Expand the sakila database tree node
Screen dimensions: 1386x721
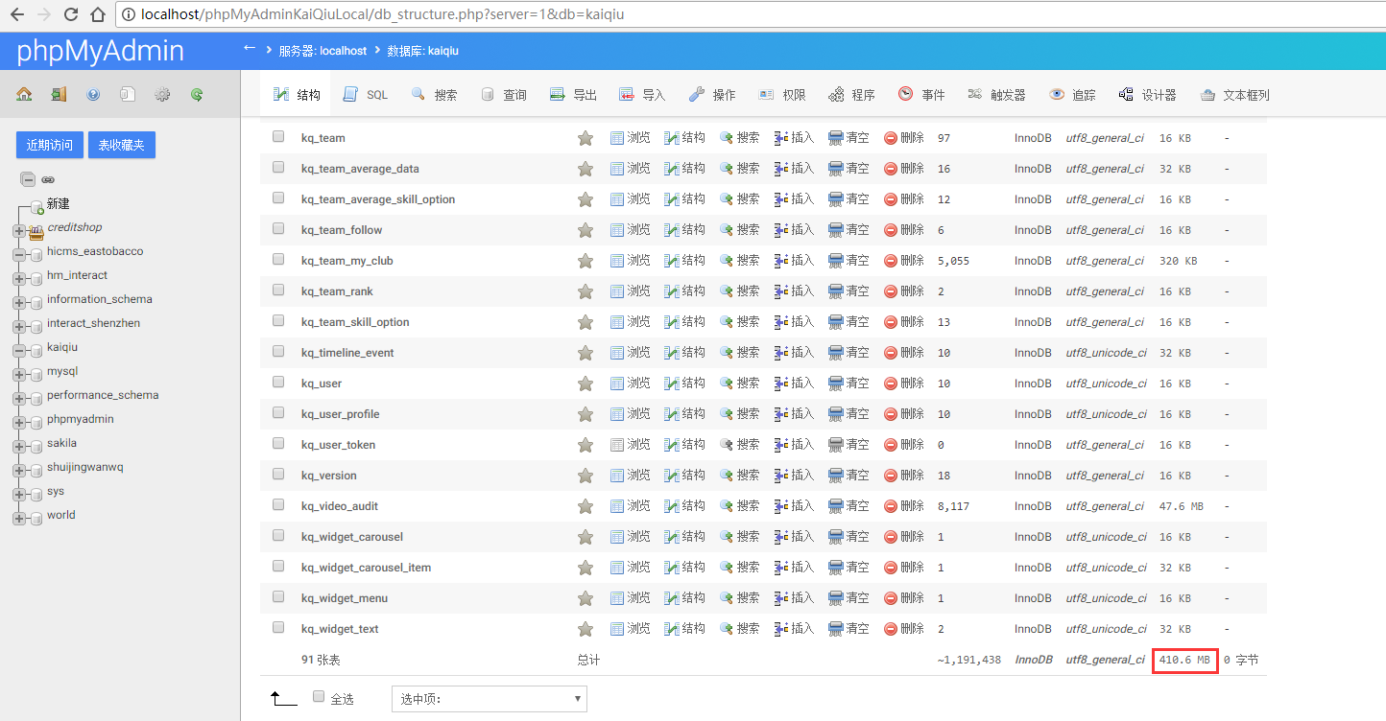pyautogui.click(x=19, y=446)
